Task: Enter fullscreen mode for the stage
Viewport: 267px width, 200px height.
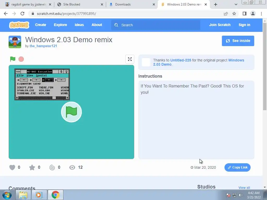Action: click(x=130, y=59)
